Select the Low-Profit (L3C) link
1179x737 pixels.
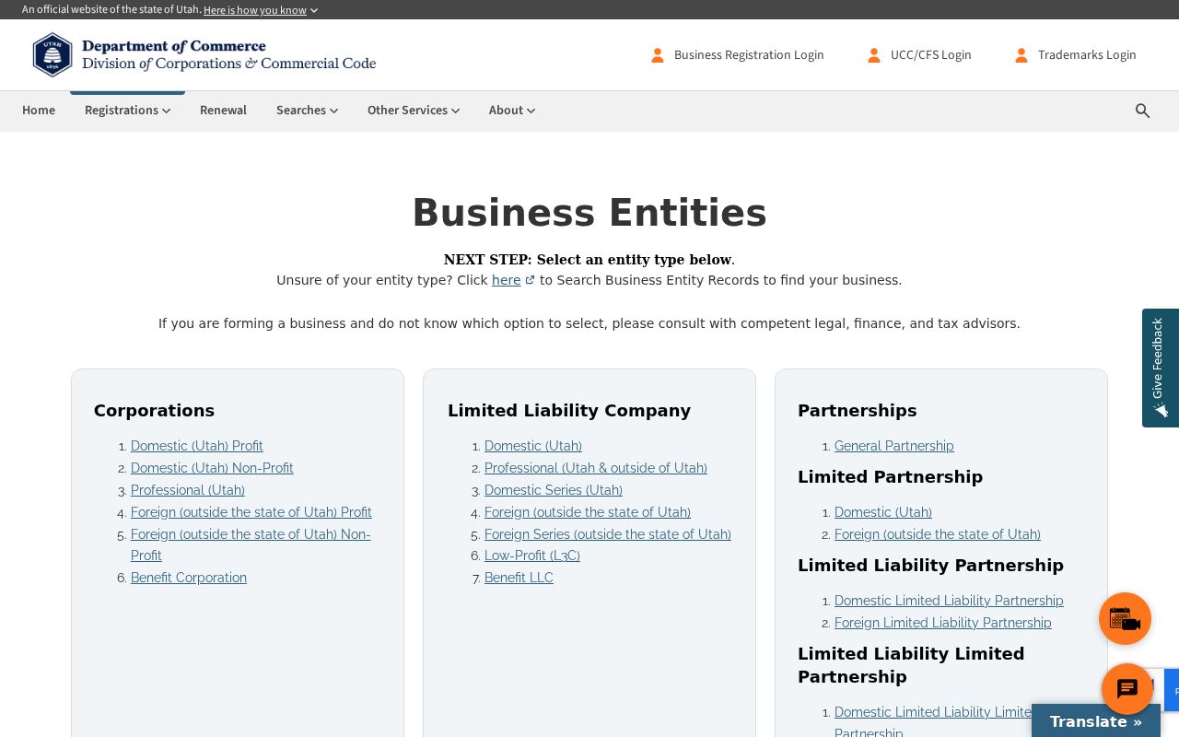coord(532,556)
